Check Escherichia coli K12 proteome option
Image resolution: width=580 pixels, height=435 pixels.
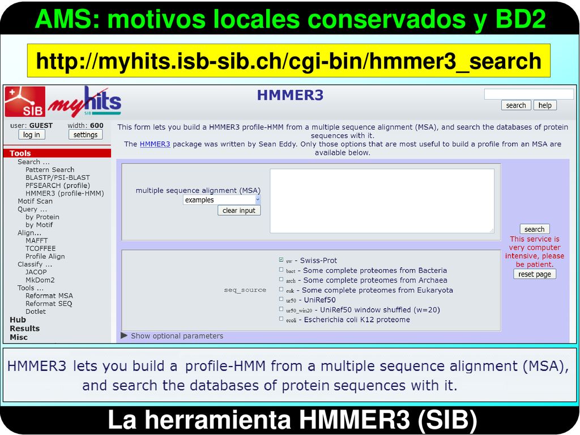[x=281, y=319]
